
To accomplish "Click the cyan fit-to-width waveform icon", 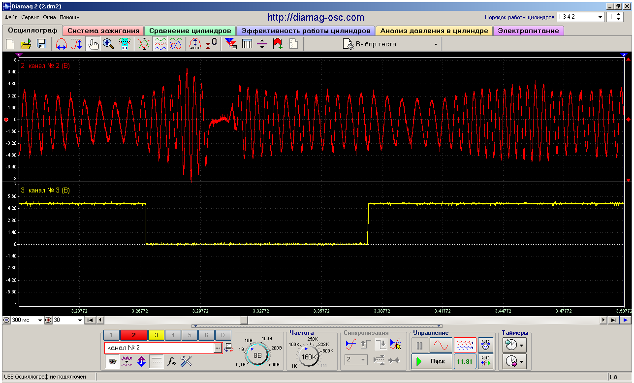I will pos(125,44).
